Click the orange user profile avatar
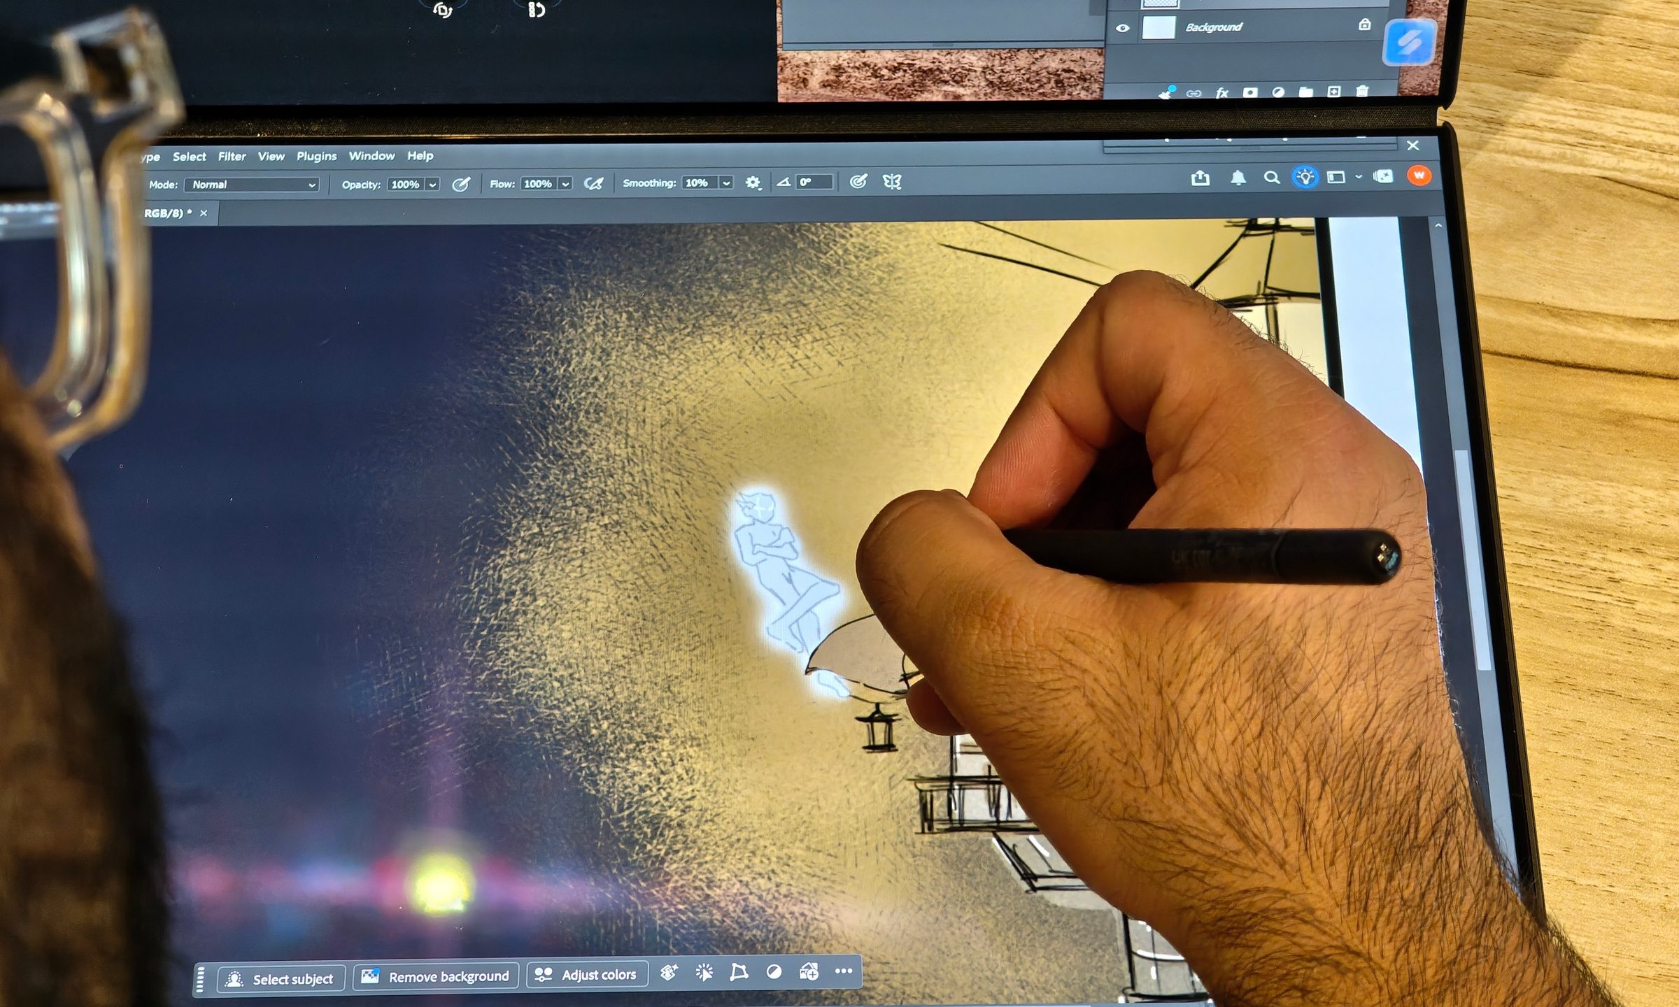The image size is (1679, 1007). (x=1419, y=176)
